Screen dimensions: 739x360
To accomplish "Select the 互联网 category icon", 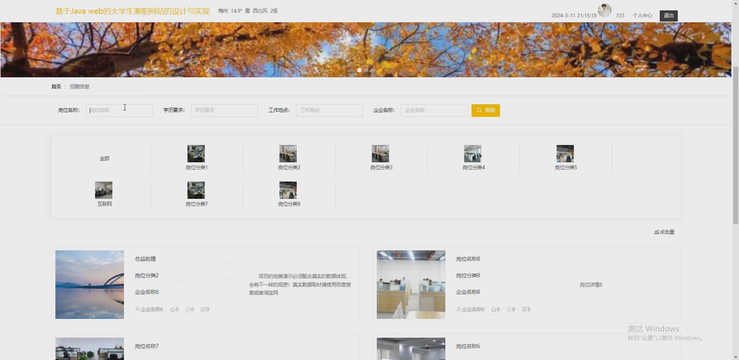I will coord(104,190).
